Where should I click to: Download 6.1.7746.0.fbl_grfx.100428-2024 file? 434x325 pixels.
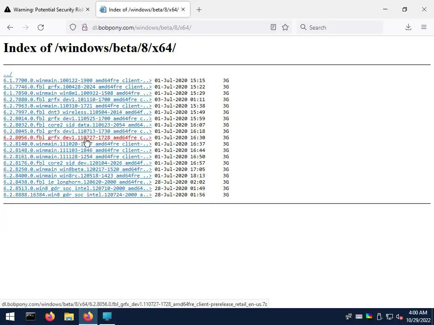click(78, 87)
